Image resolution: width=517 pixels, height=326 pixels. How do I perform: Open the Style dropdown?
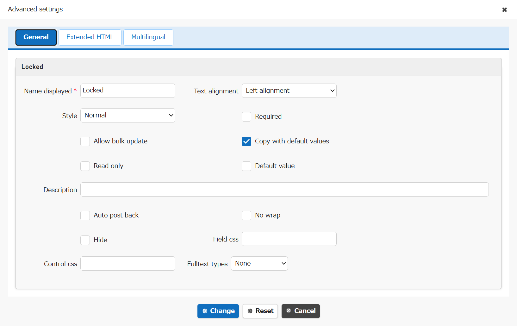click(x=128, y=115)
